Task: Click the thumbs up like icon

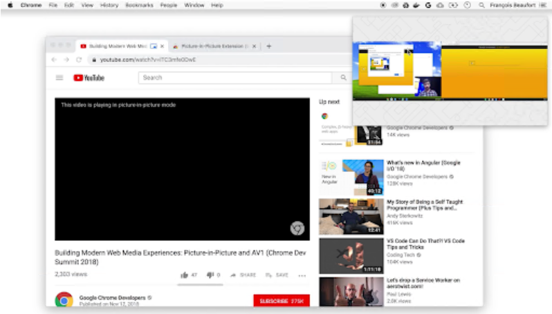Action: (x=184, y=275)
